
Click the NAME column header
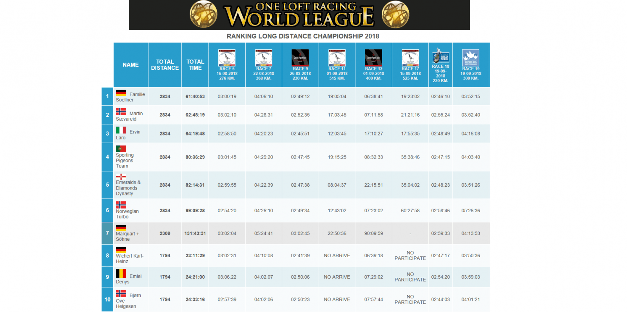click(x=130, y=65)
